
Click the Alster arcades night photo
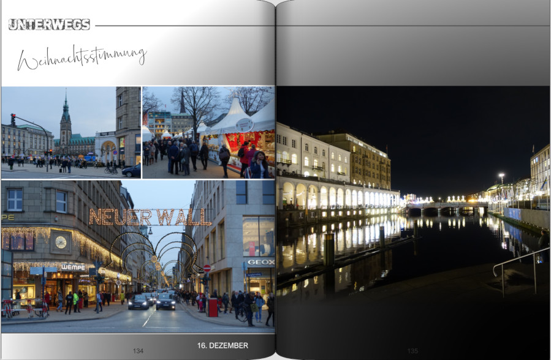coord(413,223)
